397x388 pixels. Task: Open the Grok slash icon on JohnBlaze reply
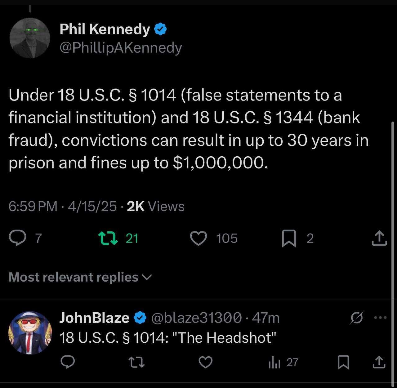tap(357, 318)
